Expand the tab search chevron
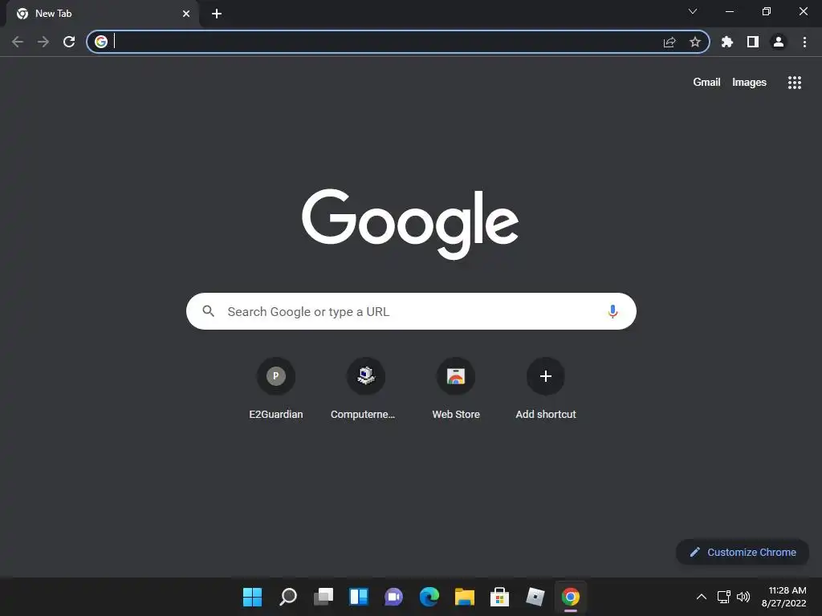822x616 pixels. 693,11
